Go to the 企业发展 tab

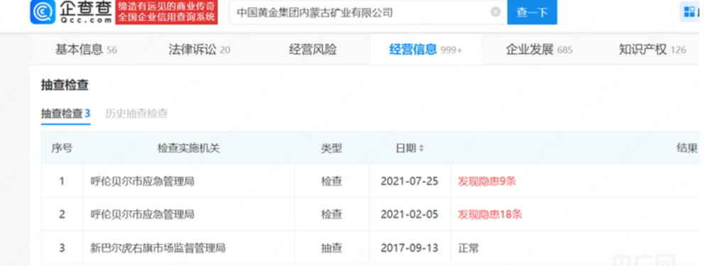(x=539, y=50)
